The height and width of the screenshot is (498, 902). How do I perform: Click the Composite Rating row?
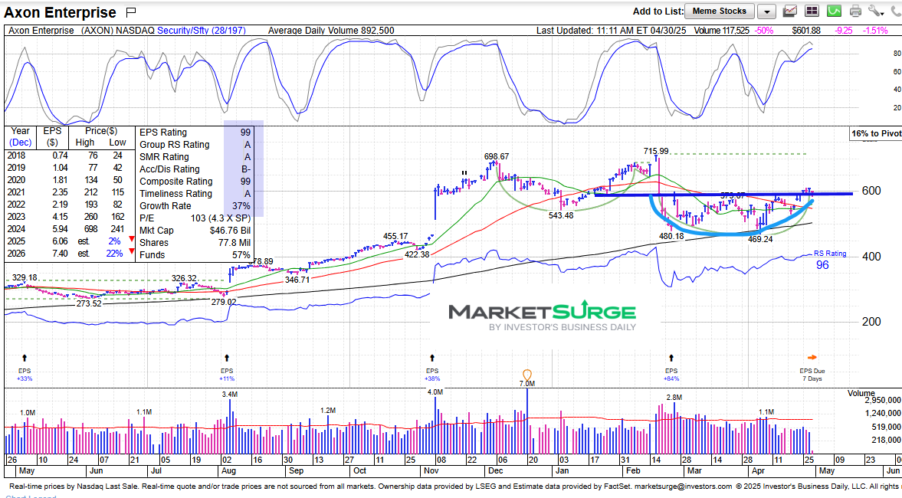(x=195, y=181)
